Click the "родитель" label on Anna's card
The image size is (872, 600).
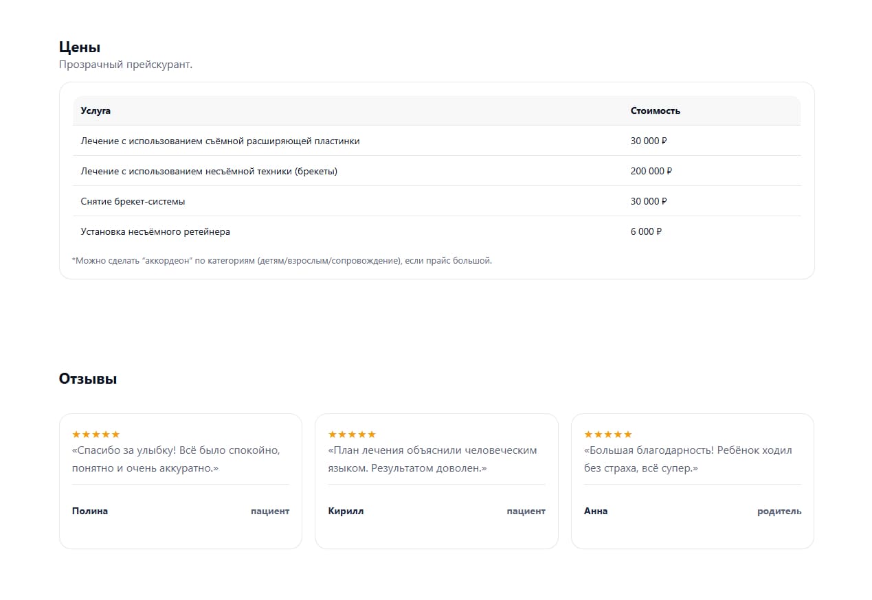click(779, 511)
